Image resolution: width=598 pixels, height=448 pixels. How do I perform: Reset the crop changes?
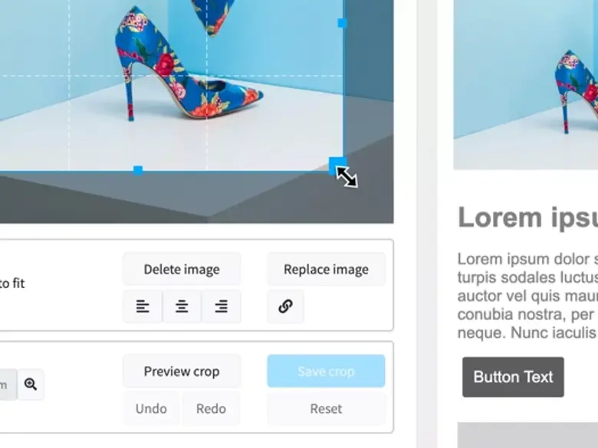click(x=326, y=409)
